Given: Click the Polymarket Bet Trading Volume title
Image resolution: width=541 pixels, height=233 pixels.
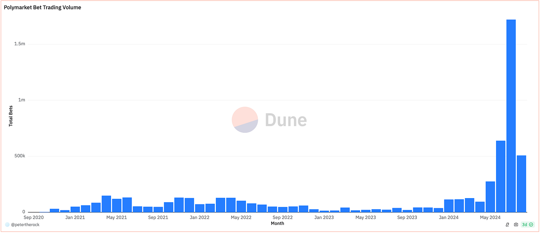Looking at the screenshot, I should (x=42, y=7).
